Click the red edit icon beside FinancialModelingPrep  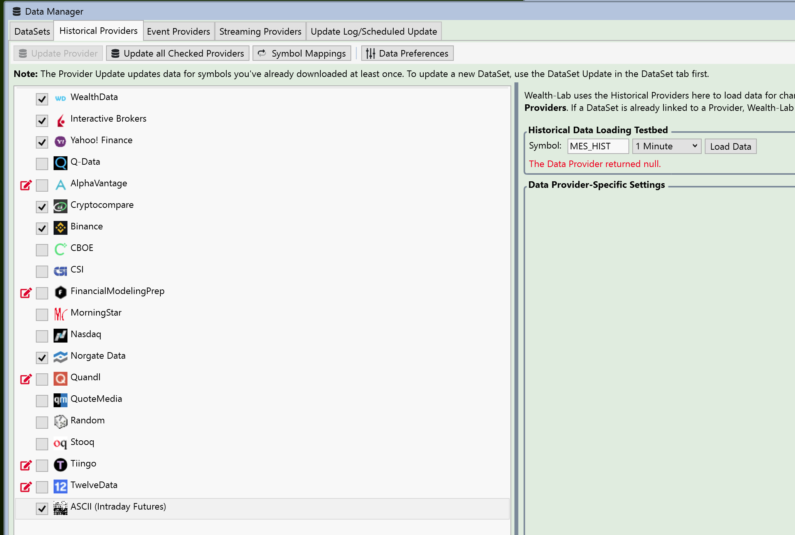(26, 293)
